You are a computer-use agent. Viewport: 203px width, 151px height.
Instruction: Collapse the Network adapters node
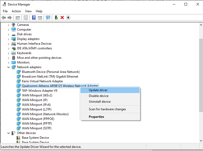(x=8, y=67)
